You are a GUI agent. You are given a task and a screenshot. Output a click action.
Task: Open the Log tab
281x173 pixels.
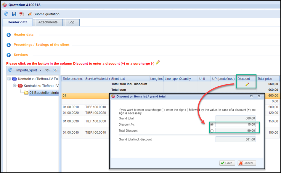71,22
